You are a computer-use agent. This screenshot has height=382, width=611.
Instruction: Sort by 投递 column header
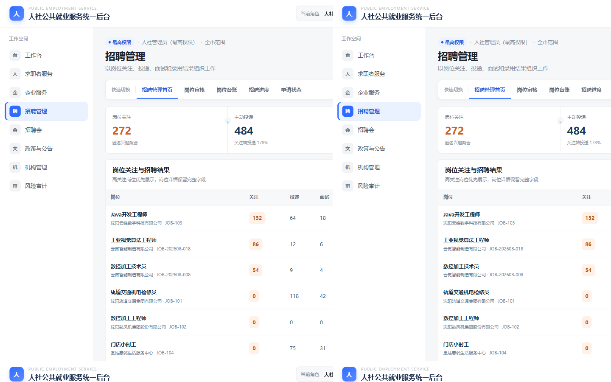[x=294, y=197]
